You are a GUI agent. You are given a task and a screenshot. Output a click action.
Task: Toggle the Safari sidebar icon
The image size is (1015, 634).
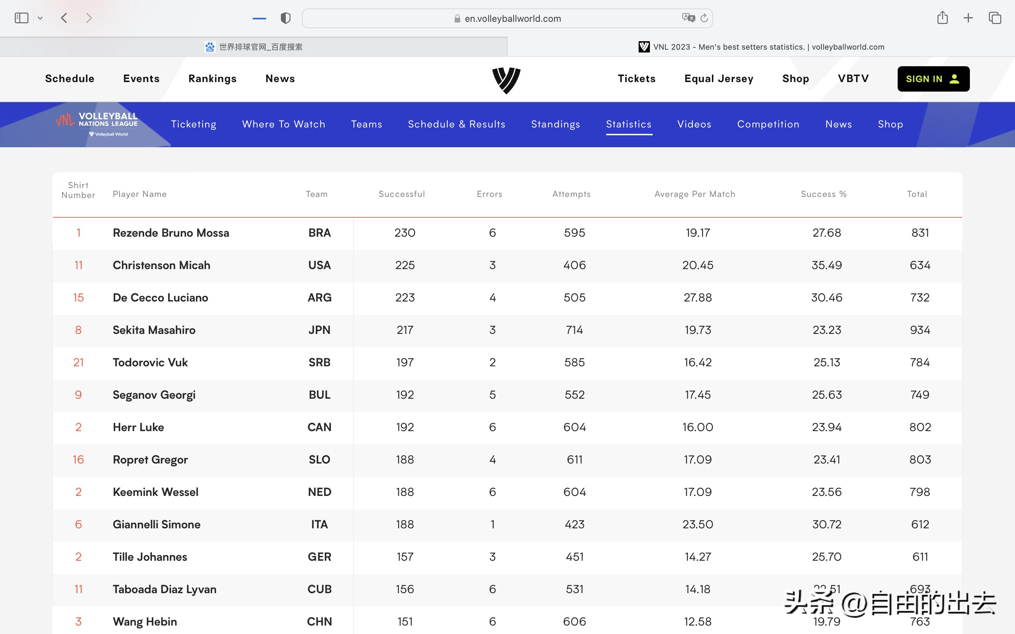[x=21, y=18]
